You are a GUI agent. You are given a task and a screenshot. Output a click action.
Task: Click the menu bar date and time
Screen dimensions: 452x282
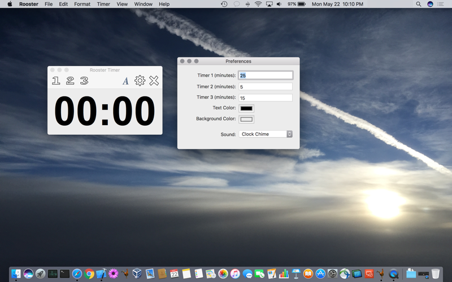pos(337,4)
